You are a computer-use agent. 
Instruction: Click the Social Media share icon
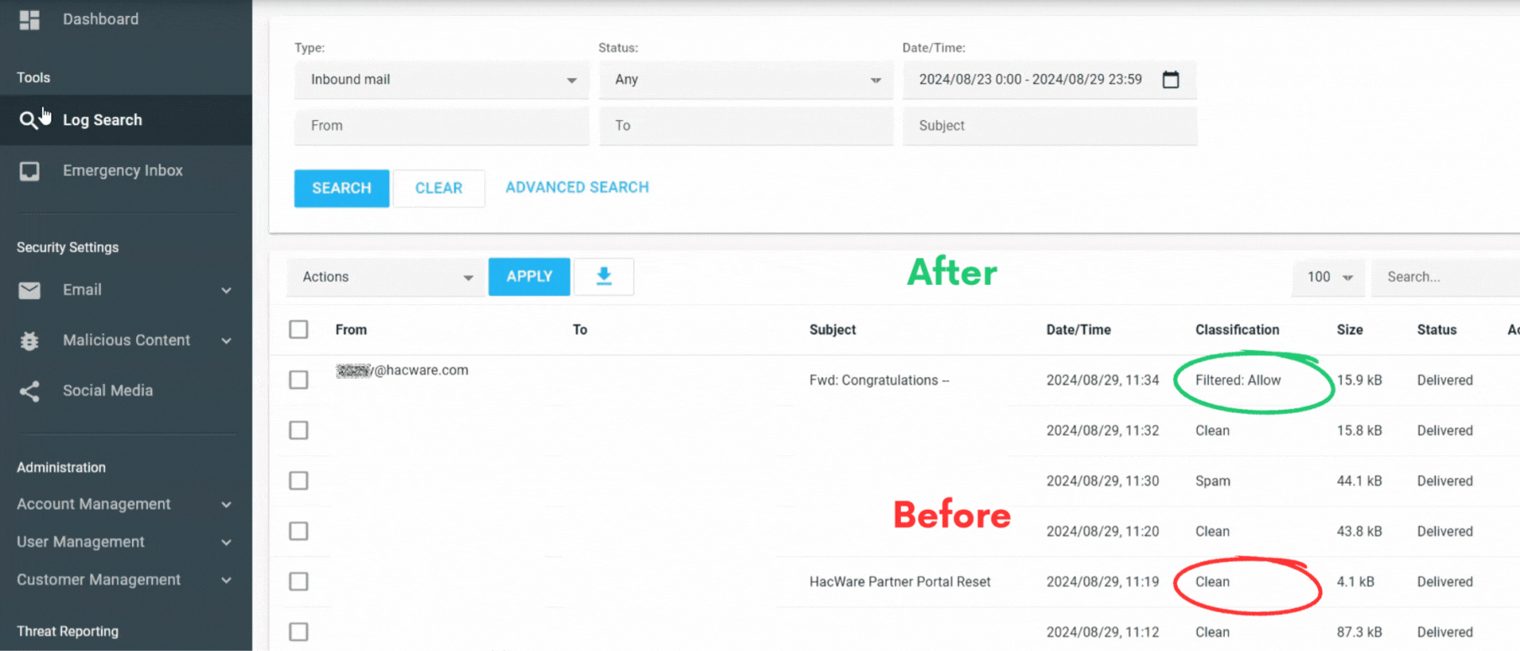pos(29,391)
